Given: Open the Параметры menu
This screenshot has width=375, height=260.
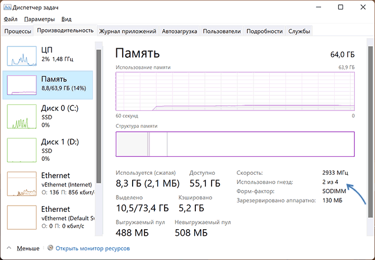Looking at the screenshot, I should point(39,19).
